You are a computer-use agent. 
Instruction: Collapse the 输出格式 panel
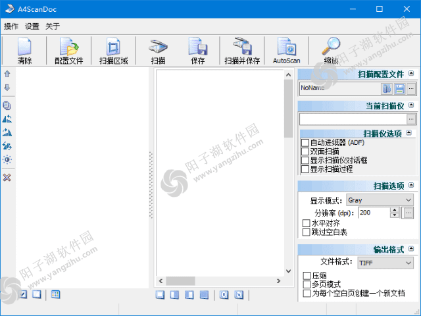[411, 249]
